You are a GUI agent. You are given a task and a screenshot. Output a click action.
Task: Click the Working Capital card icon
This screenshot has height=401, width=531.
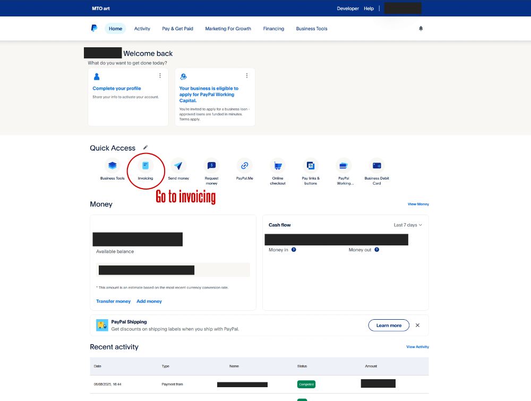click(x=183, y=76)
